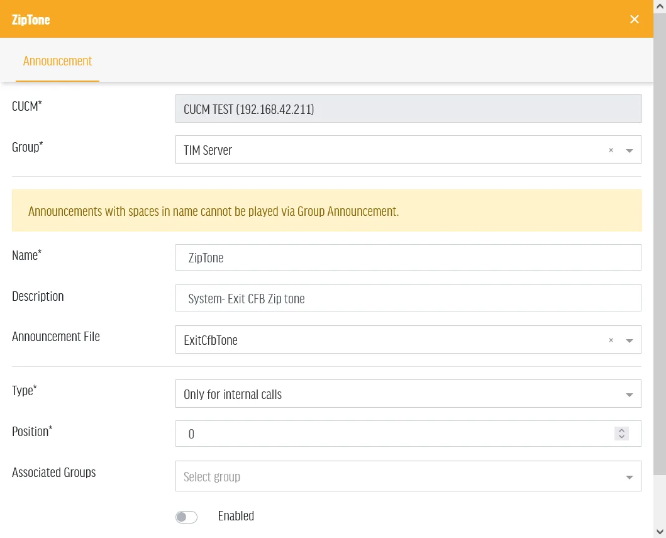Viewport: 666px width, 538px height.
Task: Click the Enabled label text
Action: point(236,516)
